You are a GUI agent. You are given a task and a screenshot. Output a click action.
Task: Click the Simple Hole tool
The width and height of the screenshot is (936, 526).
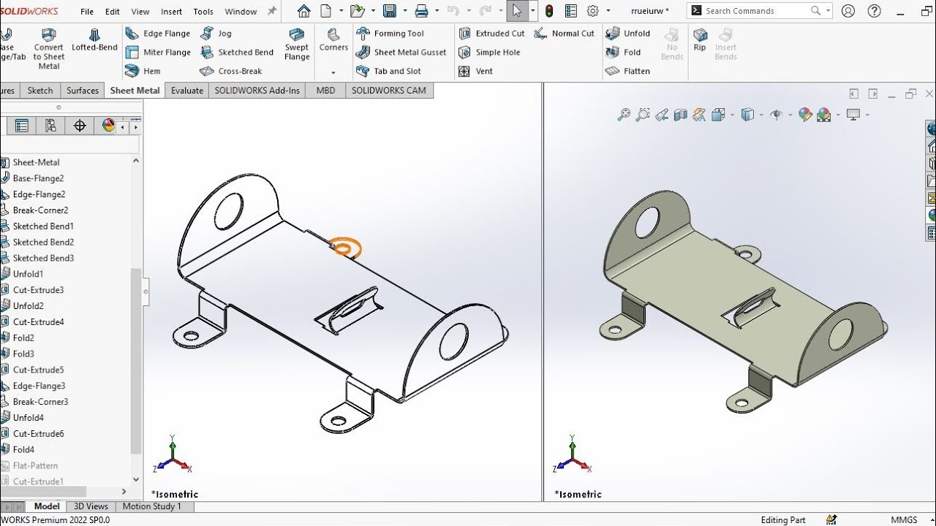(489, 53)
